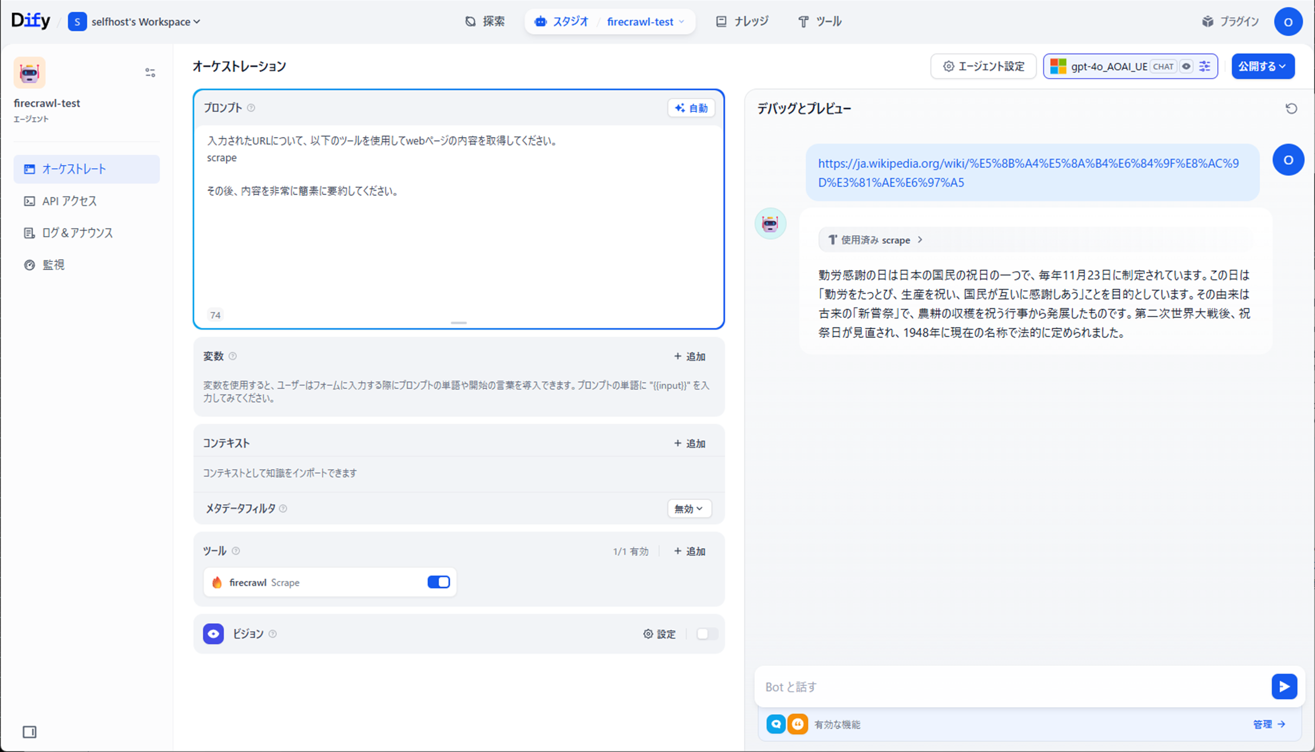Image resolution: width=1315 pixels, height=752 pixels.
Task: Open app settings icon beside the firecrawl-test avatar
Action: (150, 73)
